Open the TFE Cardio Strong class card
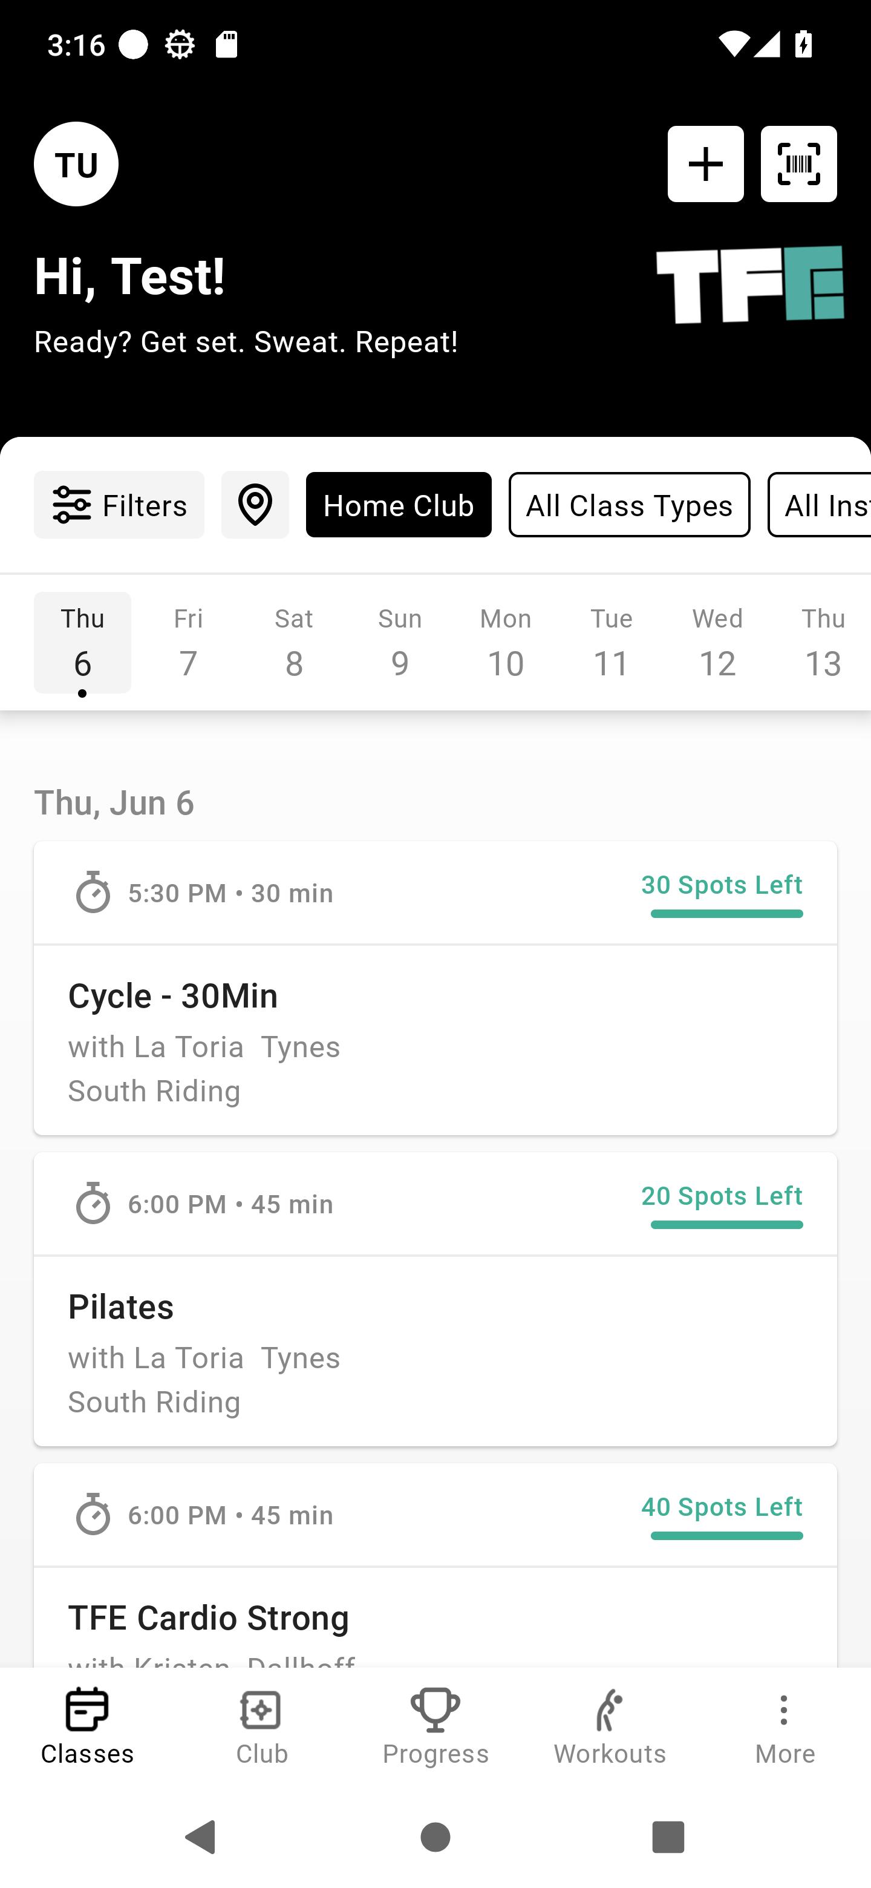Viewport: 871px width, 1888px height. point(435,1565)
